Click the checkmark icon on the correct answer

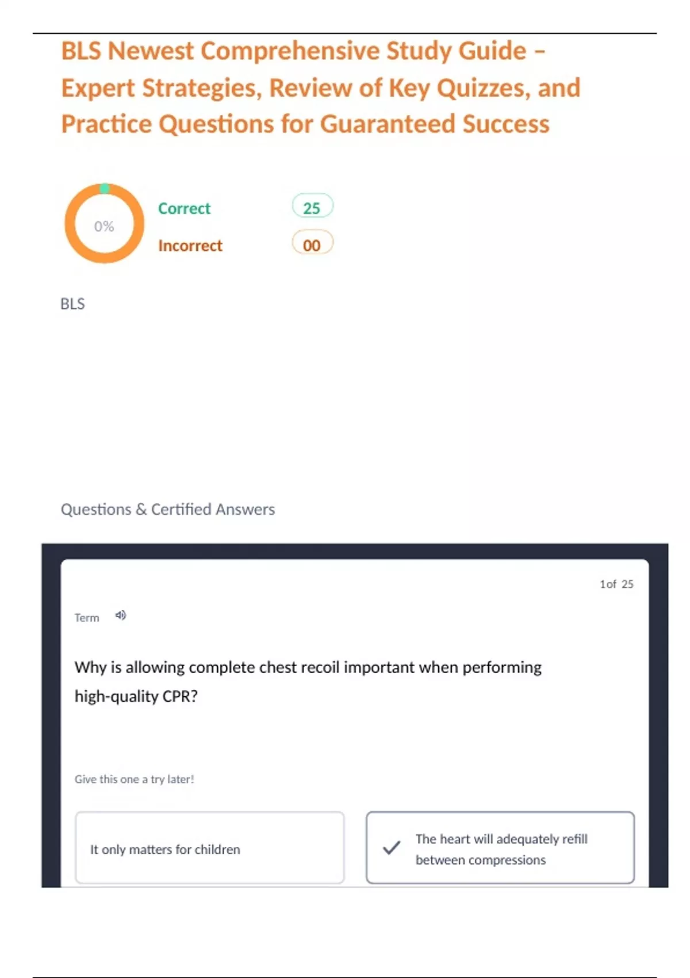pyautogui.click(x=392, y=847)
